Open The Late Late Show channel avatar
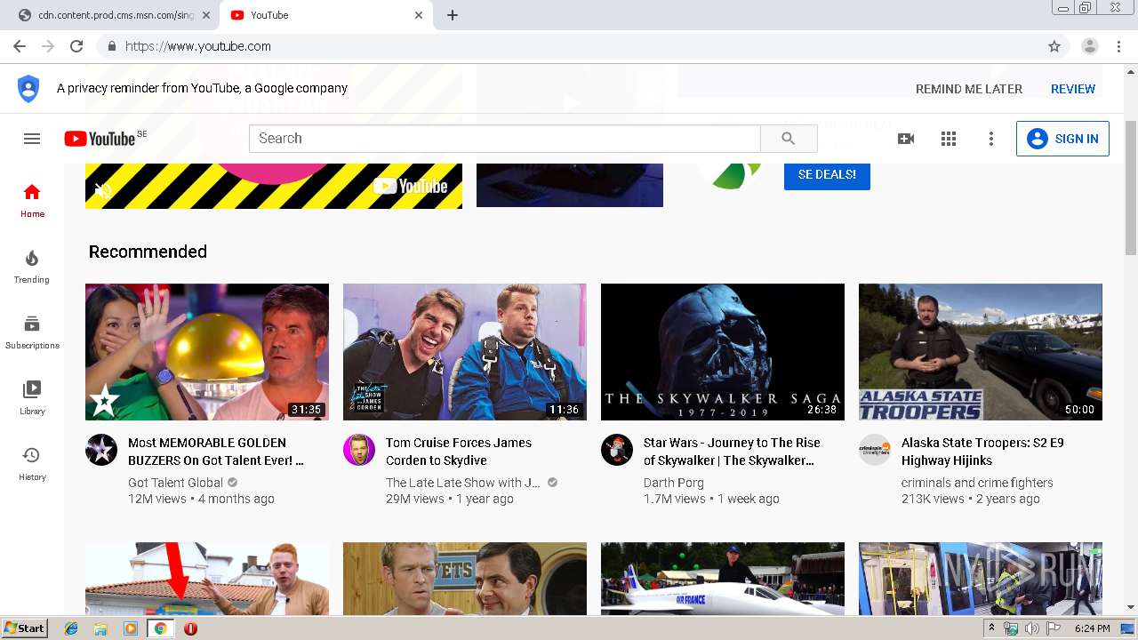Viewport: 1138px width, 640px height. 359,450
